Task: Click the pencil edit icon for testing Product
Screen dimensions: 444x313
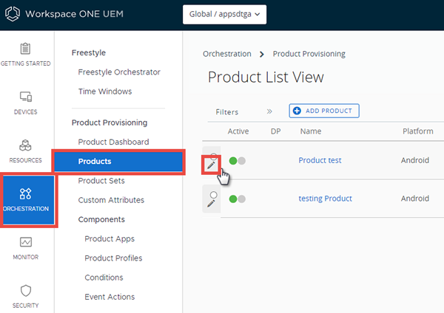Action: [211, 203]
